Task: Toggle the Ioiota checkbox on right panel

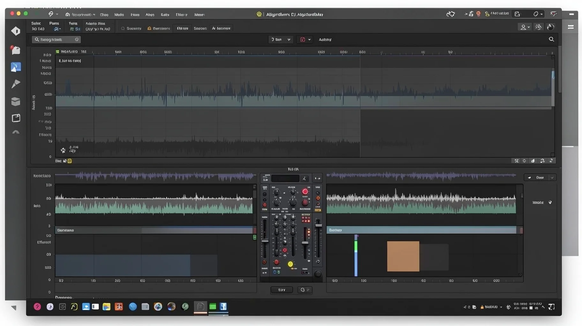Action: [x=550, y=202]
